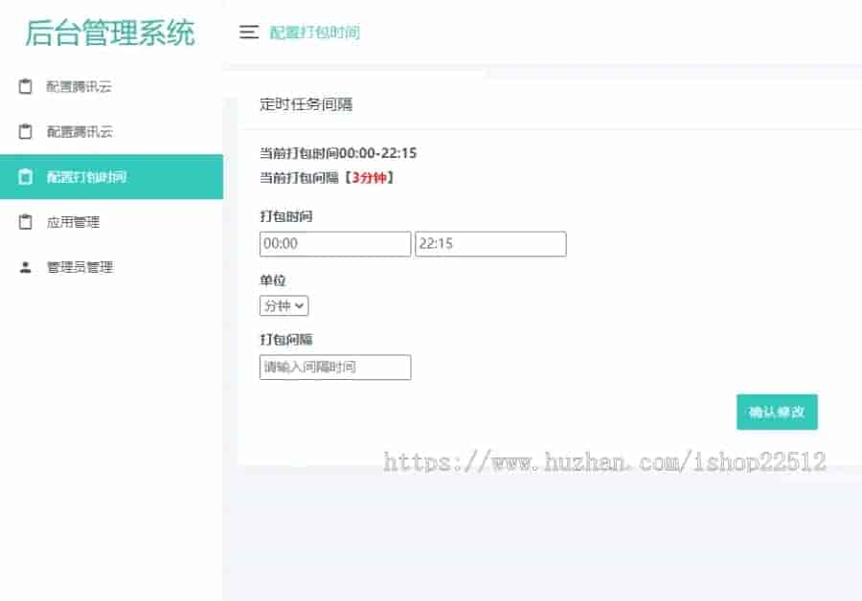Focus the end time field showing 22:15
Viewport: 862px width, 601px height.
pos(490,244)
